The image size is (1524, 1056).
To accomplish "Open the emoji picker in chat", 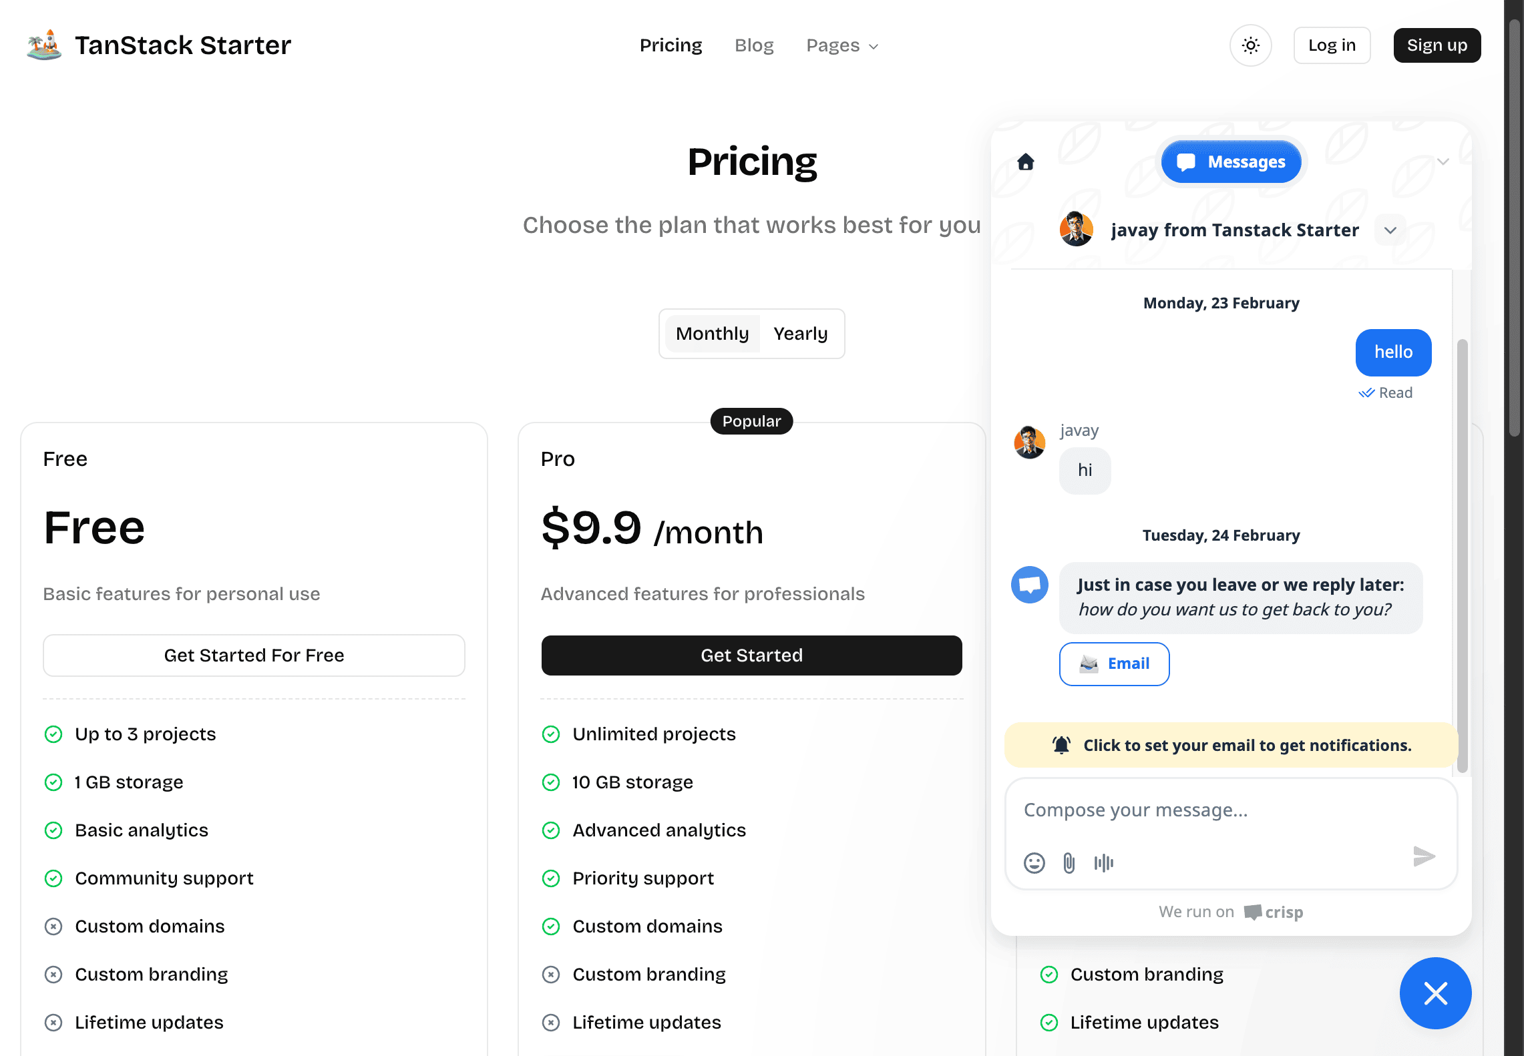I will pos(1034,863).
